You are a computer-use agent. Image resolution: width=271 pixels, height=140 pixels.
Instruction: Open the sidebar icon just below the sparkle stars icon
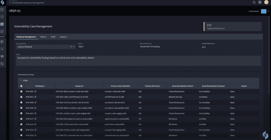coord(2,56)
